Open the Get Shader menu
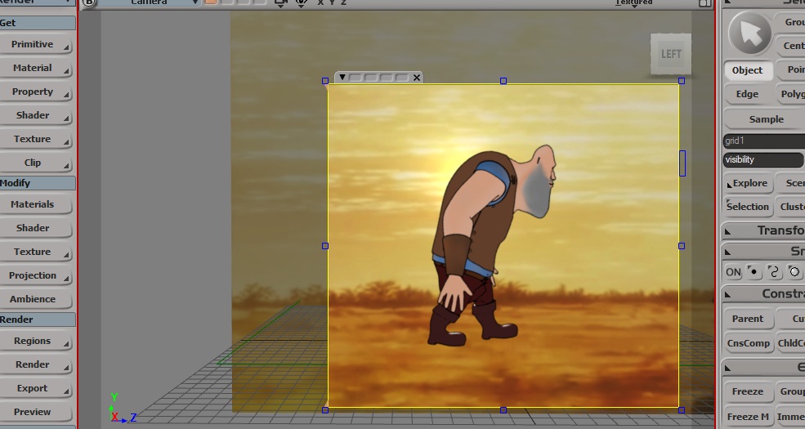Viewport: 805px width, 429px height. click(36, 115)
